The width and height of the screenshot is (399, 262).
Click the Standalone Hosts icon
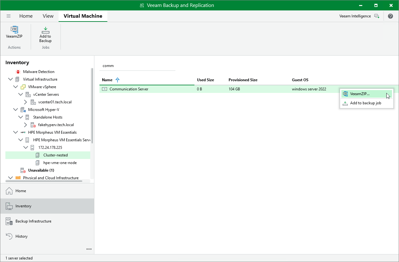pos(28,117)
